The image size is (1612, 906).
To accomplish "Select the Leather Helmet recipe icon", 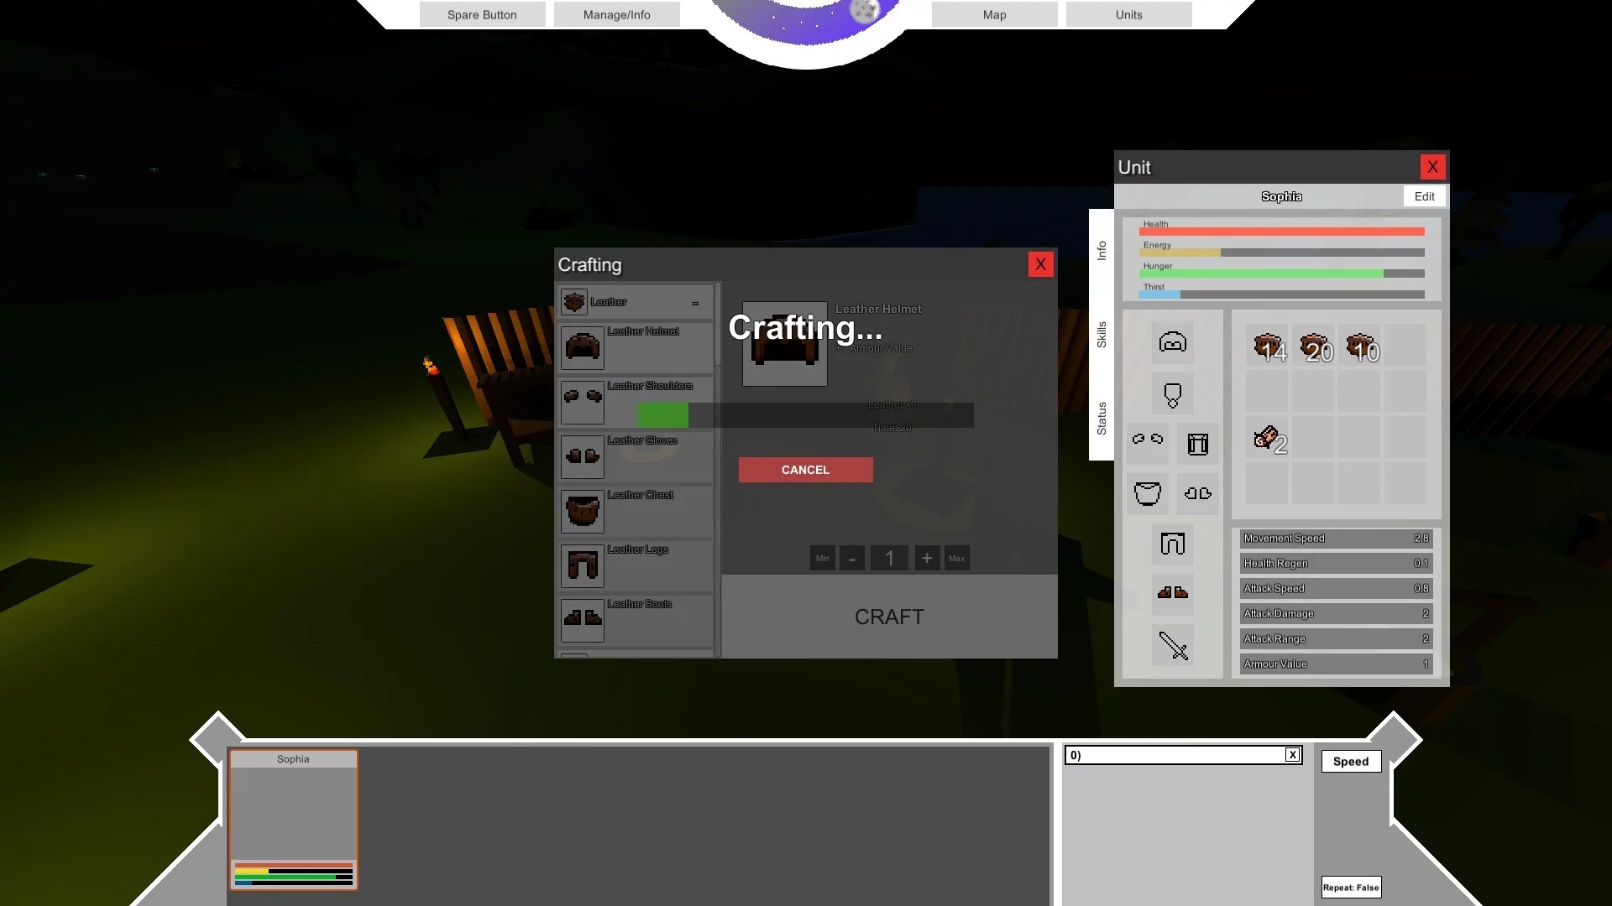I will (x=582, y=347).
